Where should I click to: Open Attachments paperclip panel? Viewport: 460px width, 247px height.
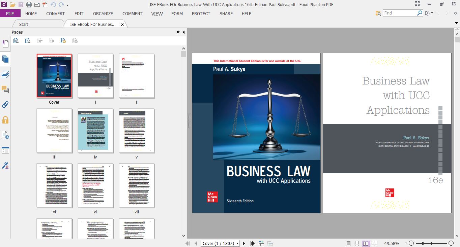click(5, 105)
